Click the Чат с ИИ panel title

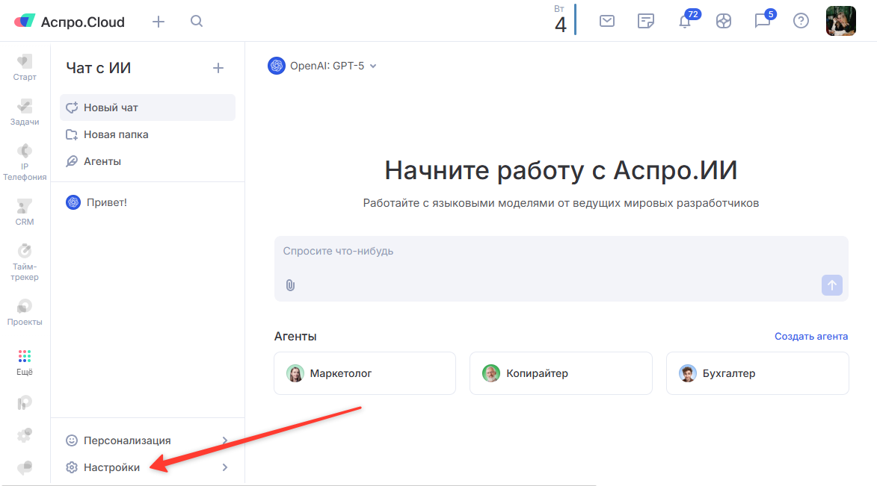click(x=99, y=68)
